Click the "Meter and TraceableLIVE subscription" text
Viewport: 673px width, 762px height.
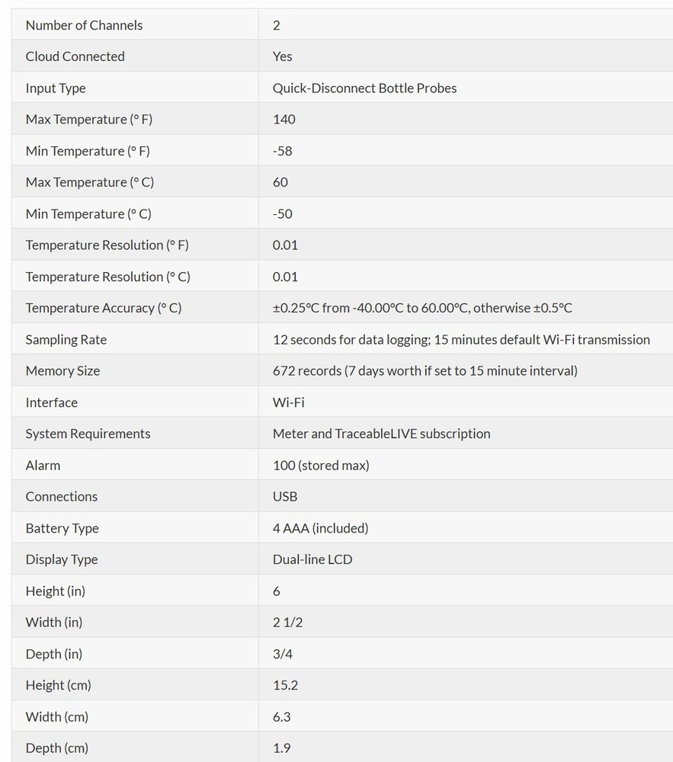[x=381, y=434]
